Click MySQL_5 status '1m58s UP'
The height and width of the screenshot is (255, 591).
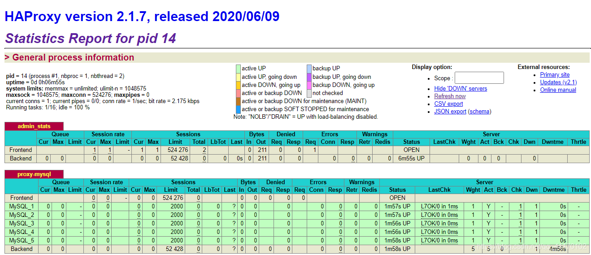pyautogui.click(x=397, y=240)
